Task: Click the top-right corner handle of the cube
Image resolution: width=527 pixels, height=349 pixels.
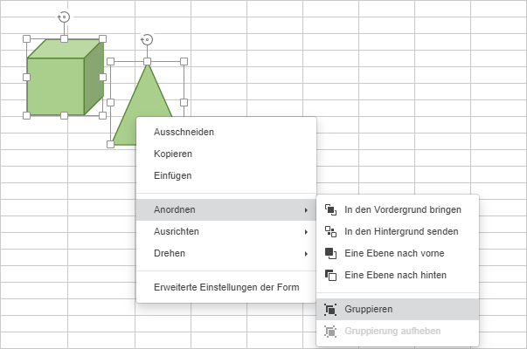Action: (x=102, y=39)
